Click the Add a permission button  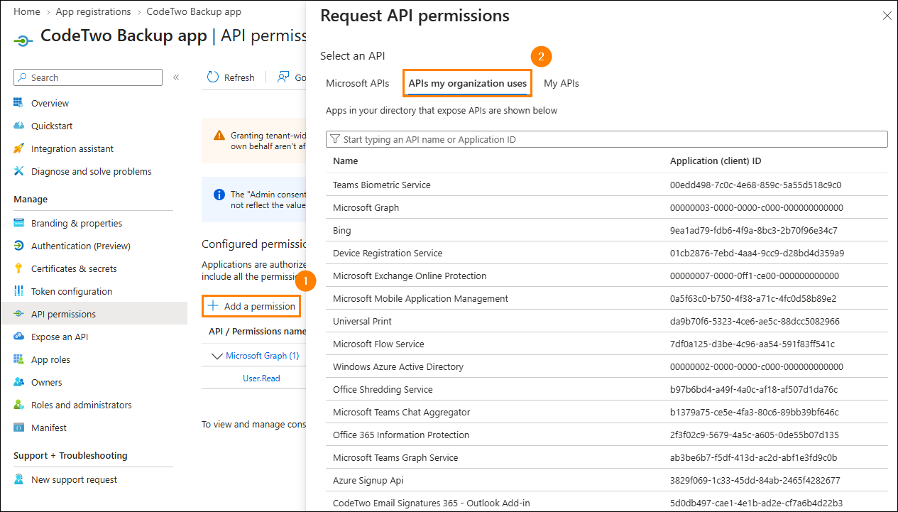click(x=251, y=306)
